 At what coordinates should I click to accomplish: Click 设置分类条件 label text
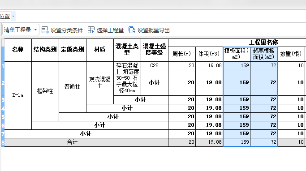(67, 30)
